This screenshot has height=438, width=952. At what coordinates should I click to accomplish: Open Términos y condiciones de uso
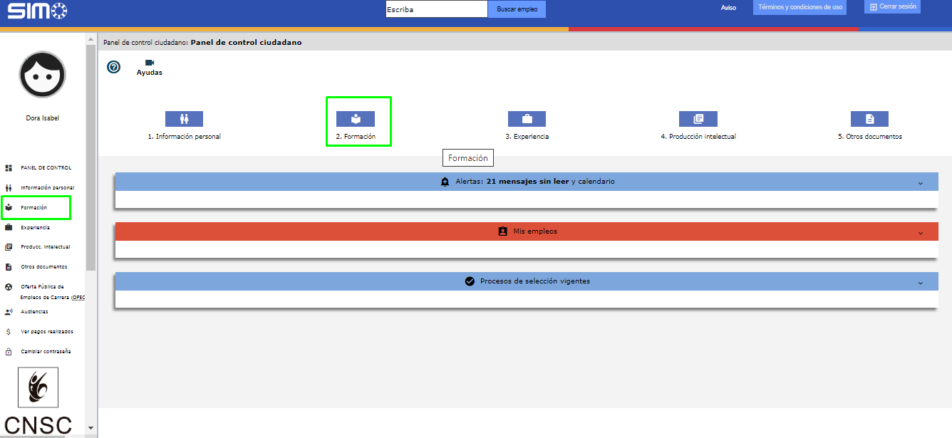pyautogui.click(x=800, y=7)
